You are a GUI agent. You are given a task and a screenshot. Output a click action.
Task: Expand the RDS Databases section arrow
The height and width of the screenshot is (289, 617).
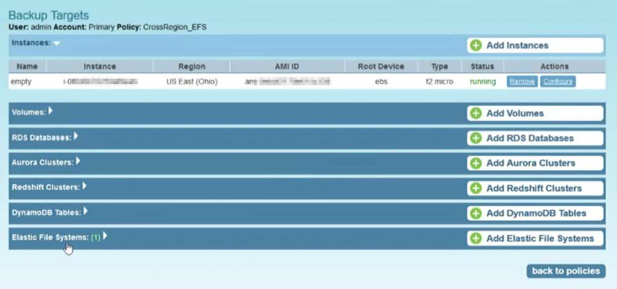pyautogui.click(x=76, y=136)
